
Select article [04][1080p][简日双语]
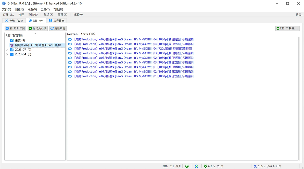[134, 44]
